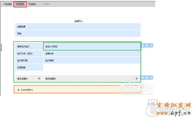Delete the layout unit containing 自定义内容区 via X icon

tap(151, 45)
